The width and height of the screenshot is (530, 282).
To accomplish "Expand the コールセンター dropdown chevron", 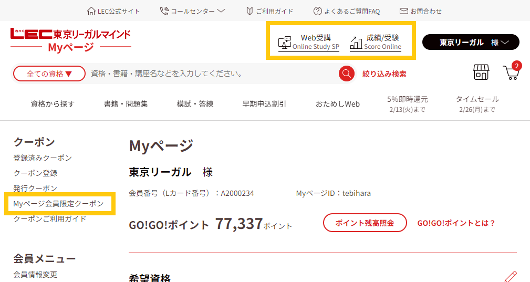I will [221, 11].
